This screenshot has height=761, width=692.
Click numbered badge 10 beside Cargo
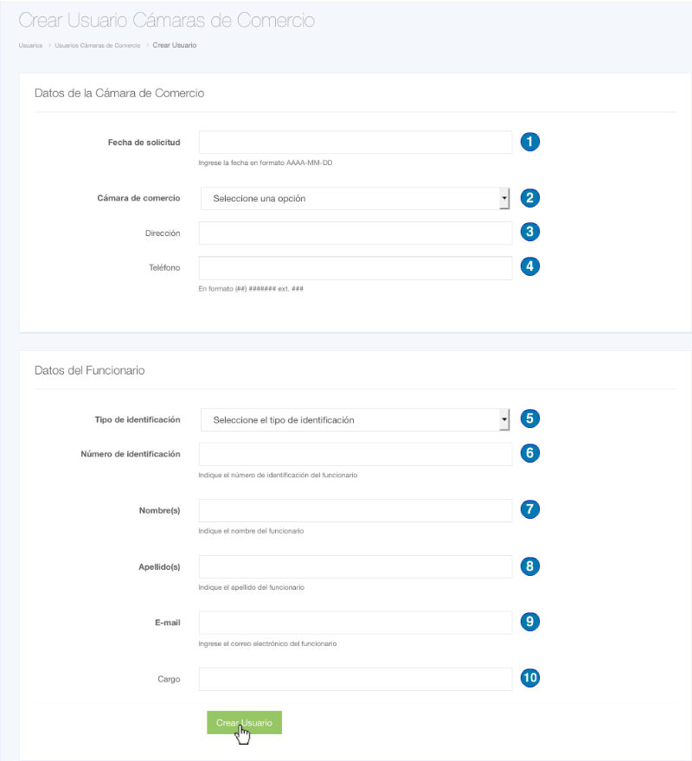pyautogui.click(x=530, y=679)
